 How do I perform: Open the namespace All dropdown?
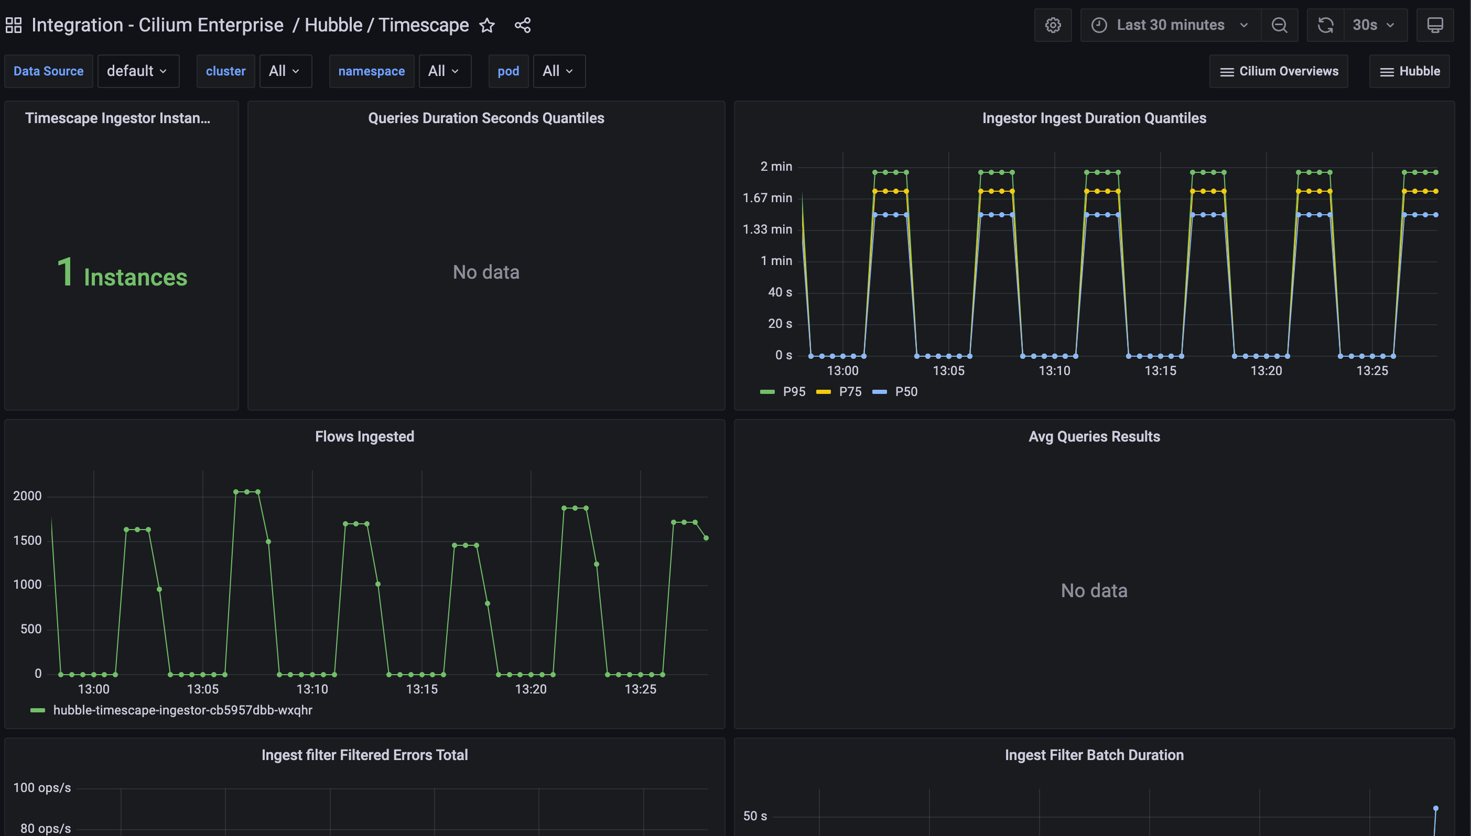(444, 71)
